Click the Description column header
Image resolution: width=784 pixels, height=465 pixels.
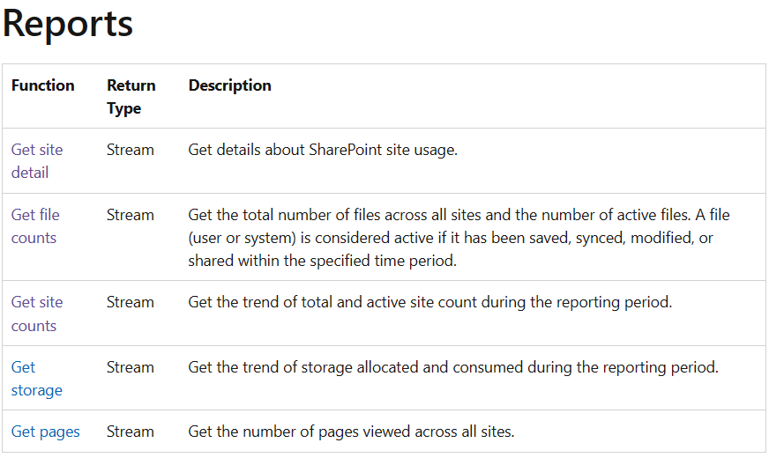pyautogui.click(x=229, y=85)
